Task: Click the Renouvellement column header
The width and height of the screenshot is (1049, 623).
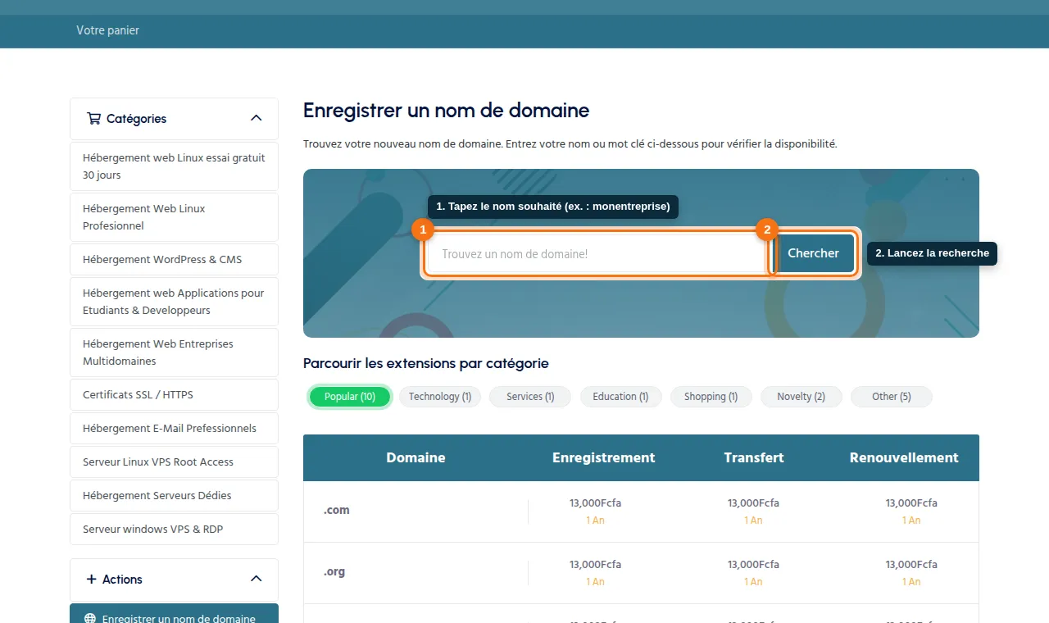Action: point(904,457)
